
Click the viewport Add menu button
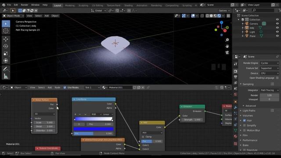[x=47, y=16]
